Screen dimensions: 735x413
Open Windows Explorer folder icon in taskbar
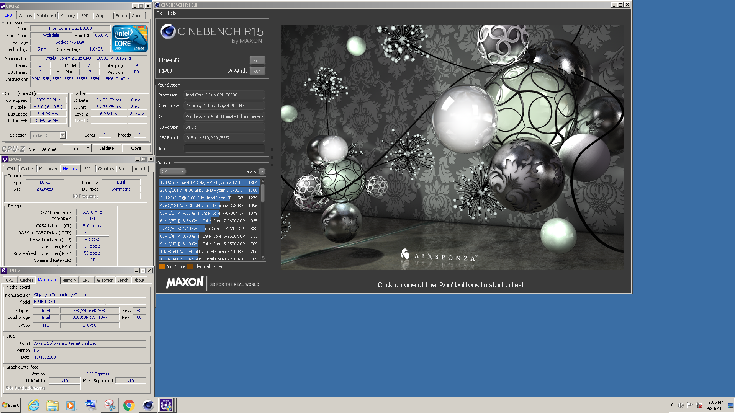click(x=52, y=405)
